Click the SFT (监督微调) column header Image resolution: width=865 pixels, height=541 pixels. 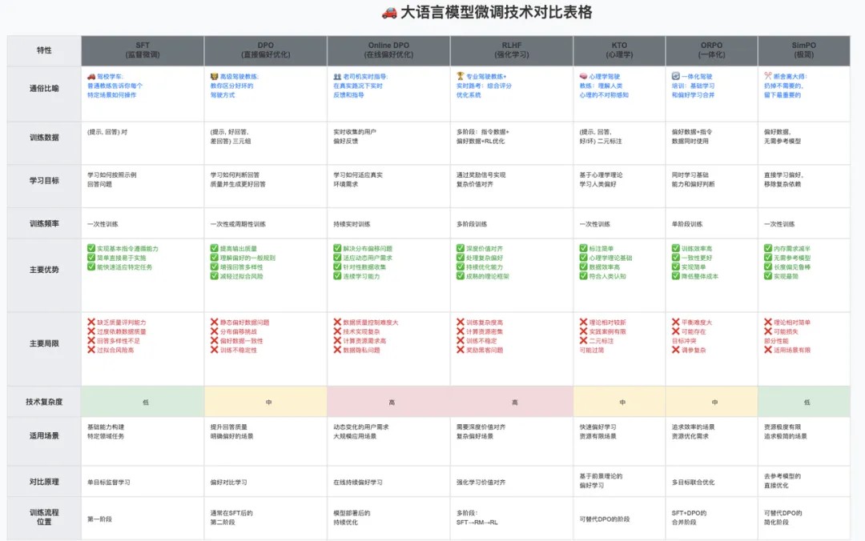pos(143,50)
